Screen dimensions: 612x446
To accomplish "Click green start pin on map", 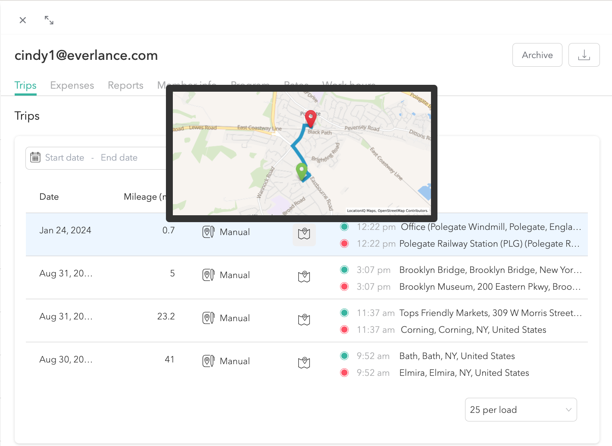I will coord(301,171).
